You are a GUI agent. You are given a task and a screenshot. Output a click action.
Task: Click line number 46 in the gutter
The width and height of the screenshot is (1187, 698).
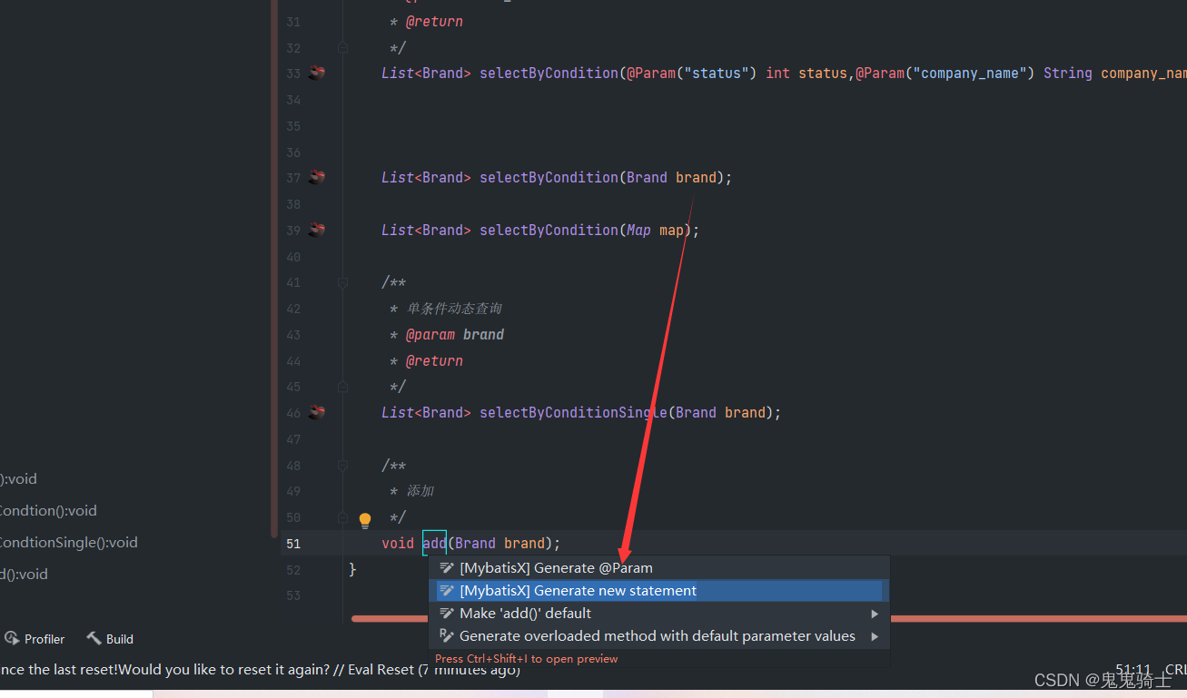tap(292, 413)
